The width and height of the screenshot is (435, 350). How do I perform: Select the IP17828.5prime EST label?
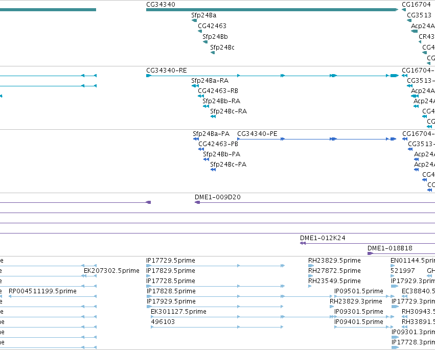(x=171, y=291)
